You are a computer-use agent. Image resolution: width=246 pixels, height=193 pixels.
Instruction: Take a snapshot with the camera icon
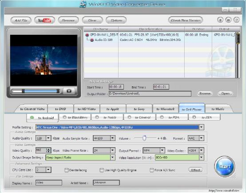tap(69, 91)
